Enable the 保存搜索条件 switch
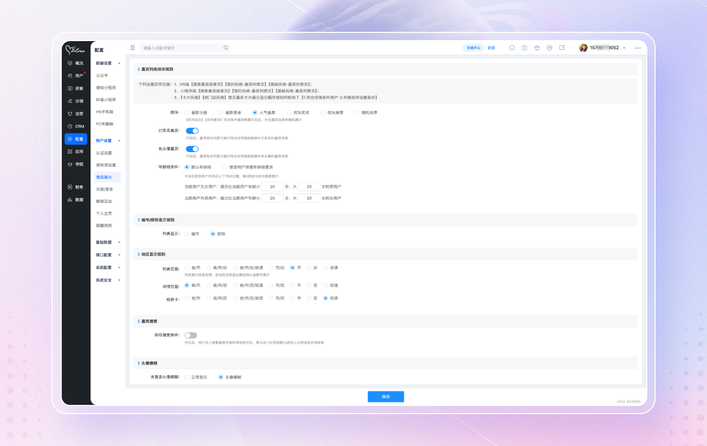Image resolution: width=707 pixels, height=446 pixels. pyautogui.click(x=191, y=336)
